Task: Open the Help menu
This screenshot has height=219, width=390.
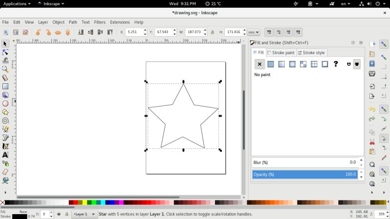Action: (x=139, y=22)
